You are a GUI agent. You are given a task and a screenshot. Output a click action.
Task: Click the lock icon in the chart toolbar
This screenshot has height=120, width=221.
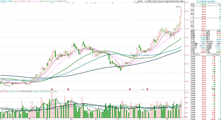(180, 1)
